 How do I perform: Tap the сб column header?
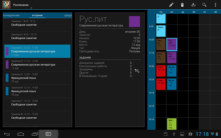pos(215,12)
